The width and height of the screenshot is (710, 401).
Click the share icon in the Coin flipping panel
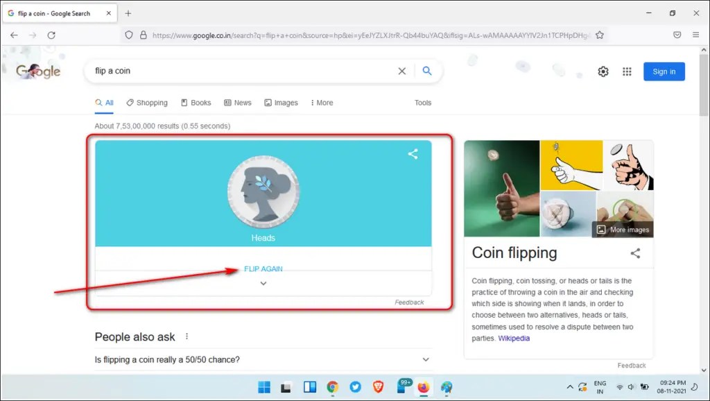[636, 254]
